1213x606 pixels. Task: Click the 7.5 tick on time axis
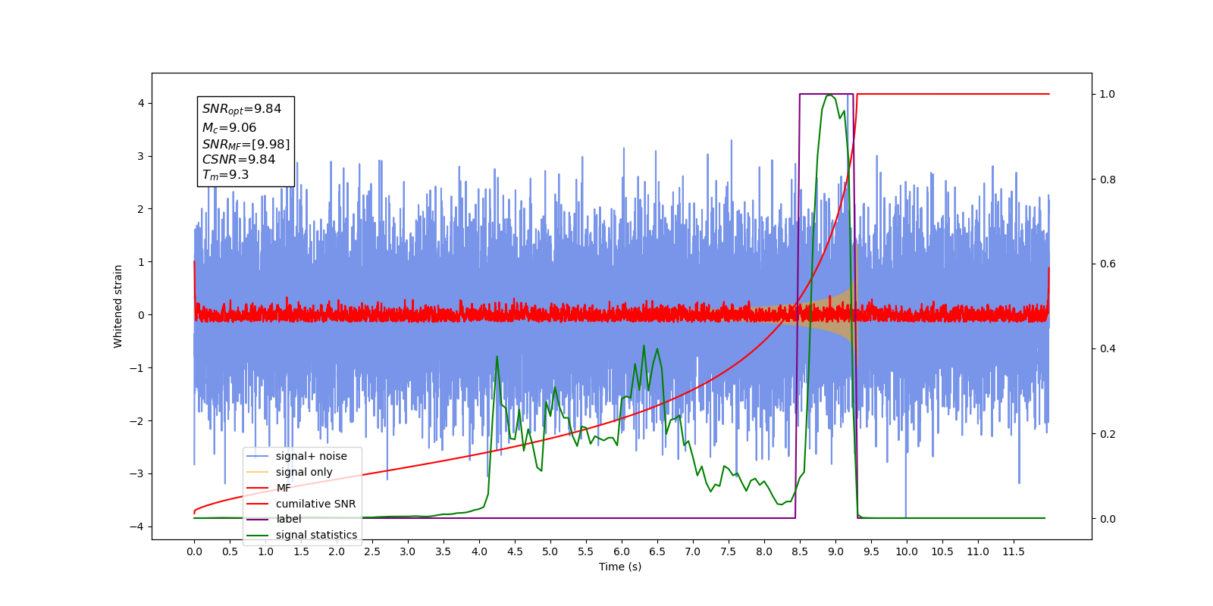click(x=729, y=551)
